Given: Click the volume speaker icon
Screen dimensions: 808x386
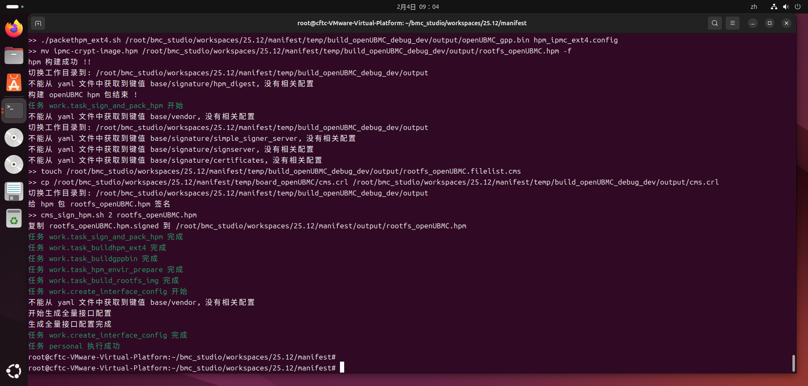Looking at the screenshot, I should 786,7.
